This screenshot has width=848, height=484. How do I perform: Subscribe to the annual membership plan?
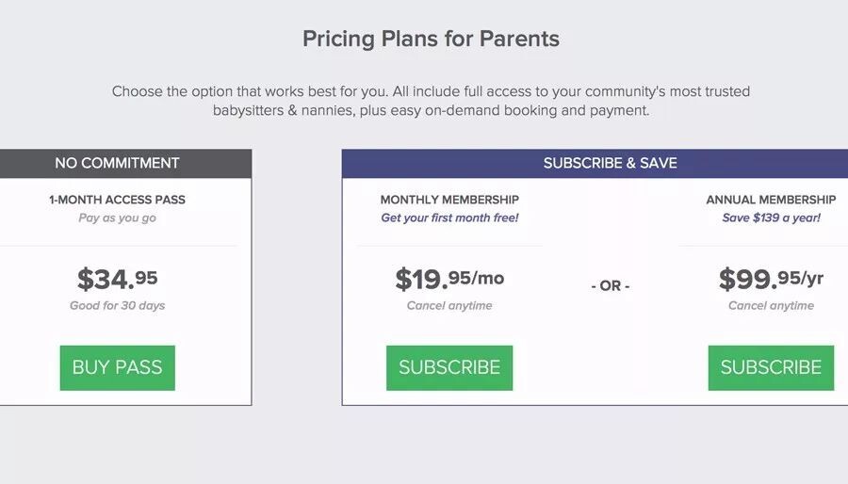(771, 367)
